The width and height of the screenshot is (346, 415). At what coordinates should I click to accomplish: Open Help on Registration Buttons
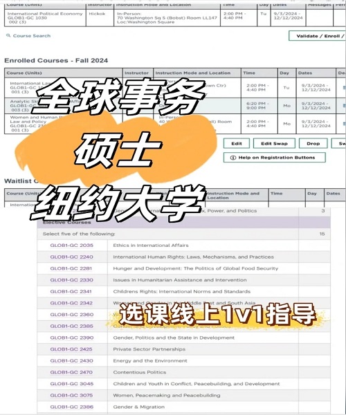click(275, 158)
